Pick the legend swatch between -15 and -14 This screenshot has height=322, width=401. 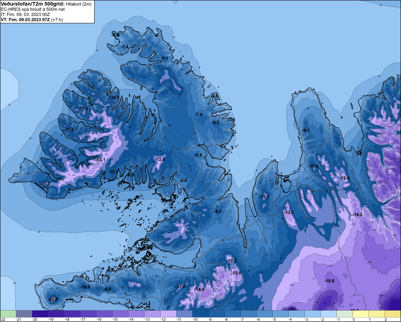click(120, 314)
